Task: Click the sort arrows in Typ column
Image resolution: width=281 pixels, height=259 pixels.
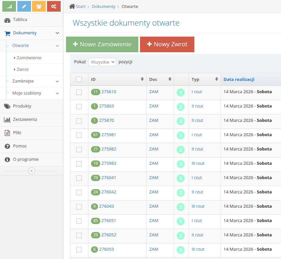Action: pos(217,79)
